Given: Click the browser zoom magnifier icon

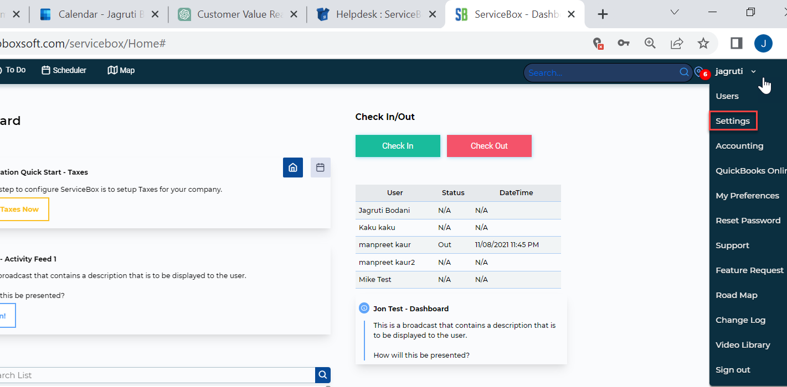Looking at the screenshot, I should click(x=650, y=43).
